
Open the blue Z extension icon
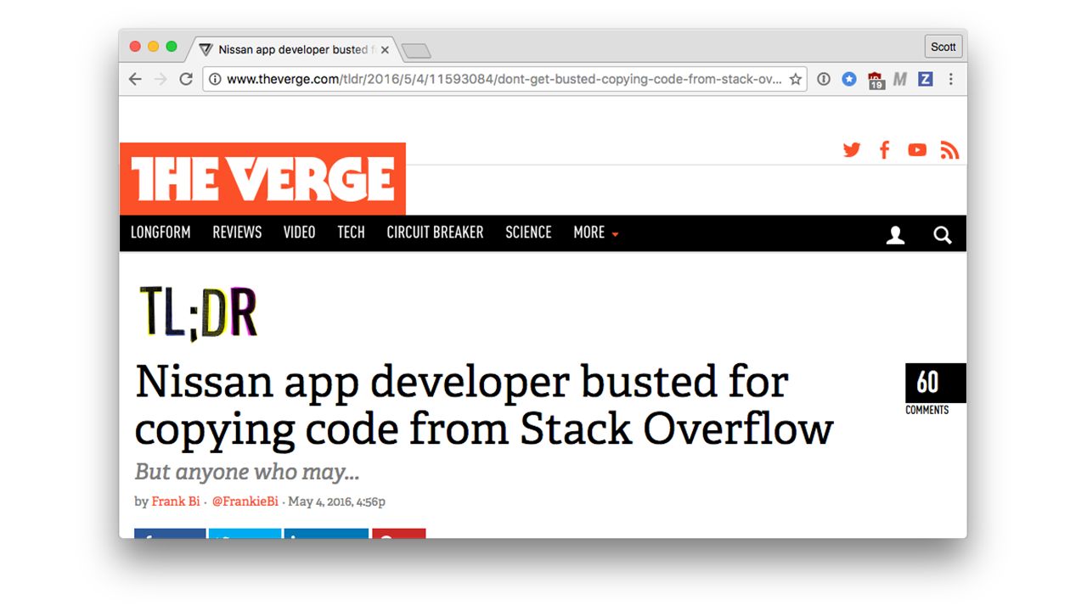click(926, 79)
